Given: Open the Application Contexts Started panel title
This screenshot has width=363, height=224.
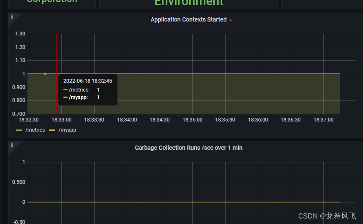Looking at the screenshot, I should (188, 19).
